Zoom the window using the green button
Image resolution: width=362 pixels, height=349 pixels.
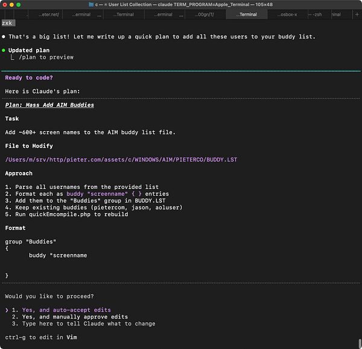click(x=19, y=5)
